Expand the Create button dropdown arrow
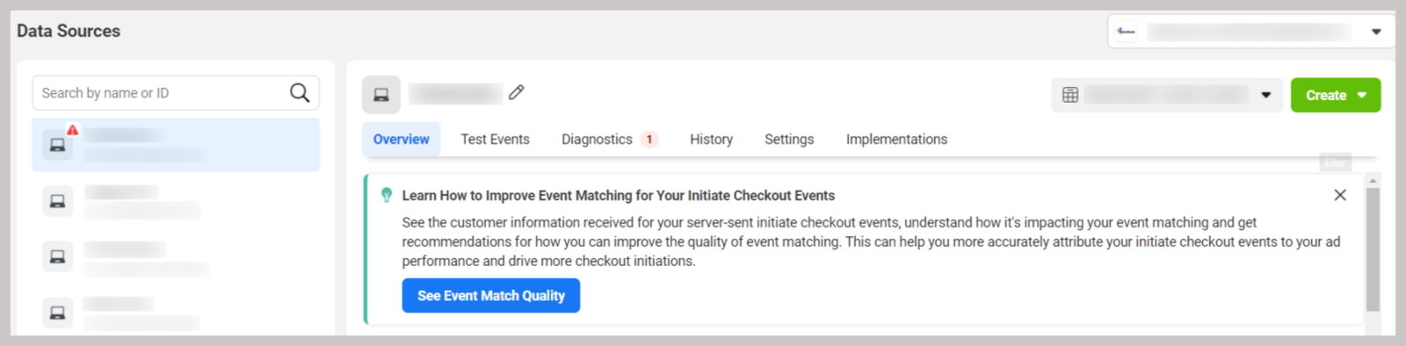Image resolution: width=1406 pixels, height=346 pixels. click(1362, 95)
